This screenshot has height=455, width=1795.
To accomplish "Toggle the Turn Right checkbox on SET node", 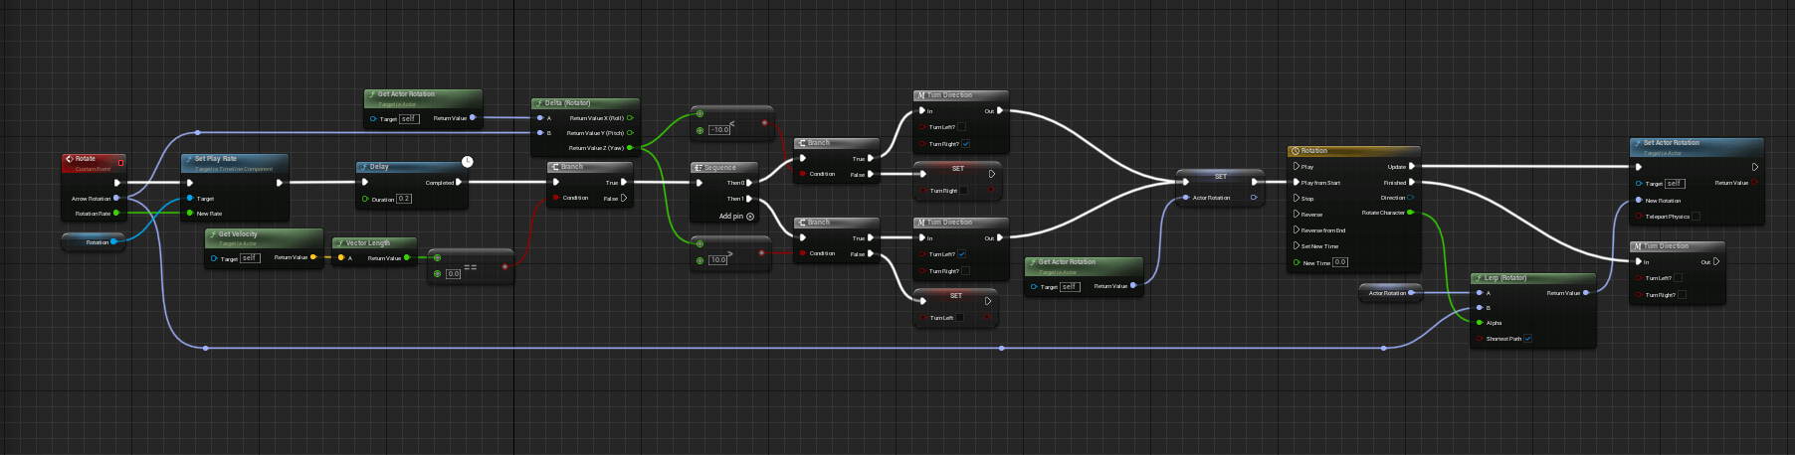I will coord(963,191).
